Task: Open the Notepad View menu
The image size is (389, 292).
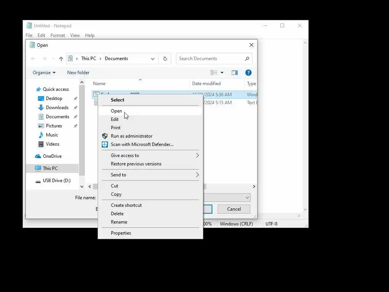Action: pos(75,35)
